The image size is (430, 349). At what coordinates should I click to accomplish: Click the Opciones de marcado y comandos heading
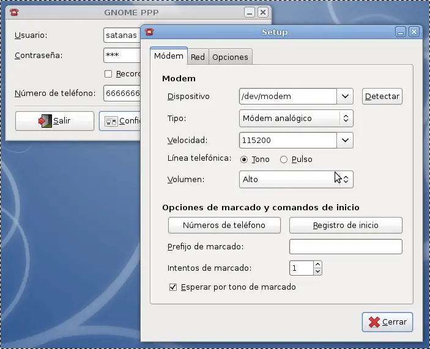pyautogui.click(x=261, y=207)
